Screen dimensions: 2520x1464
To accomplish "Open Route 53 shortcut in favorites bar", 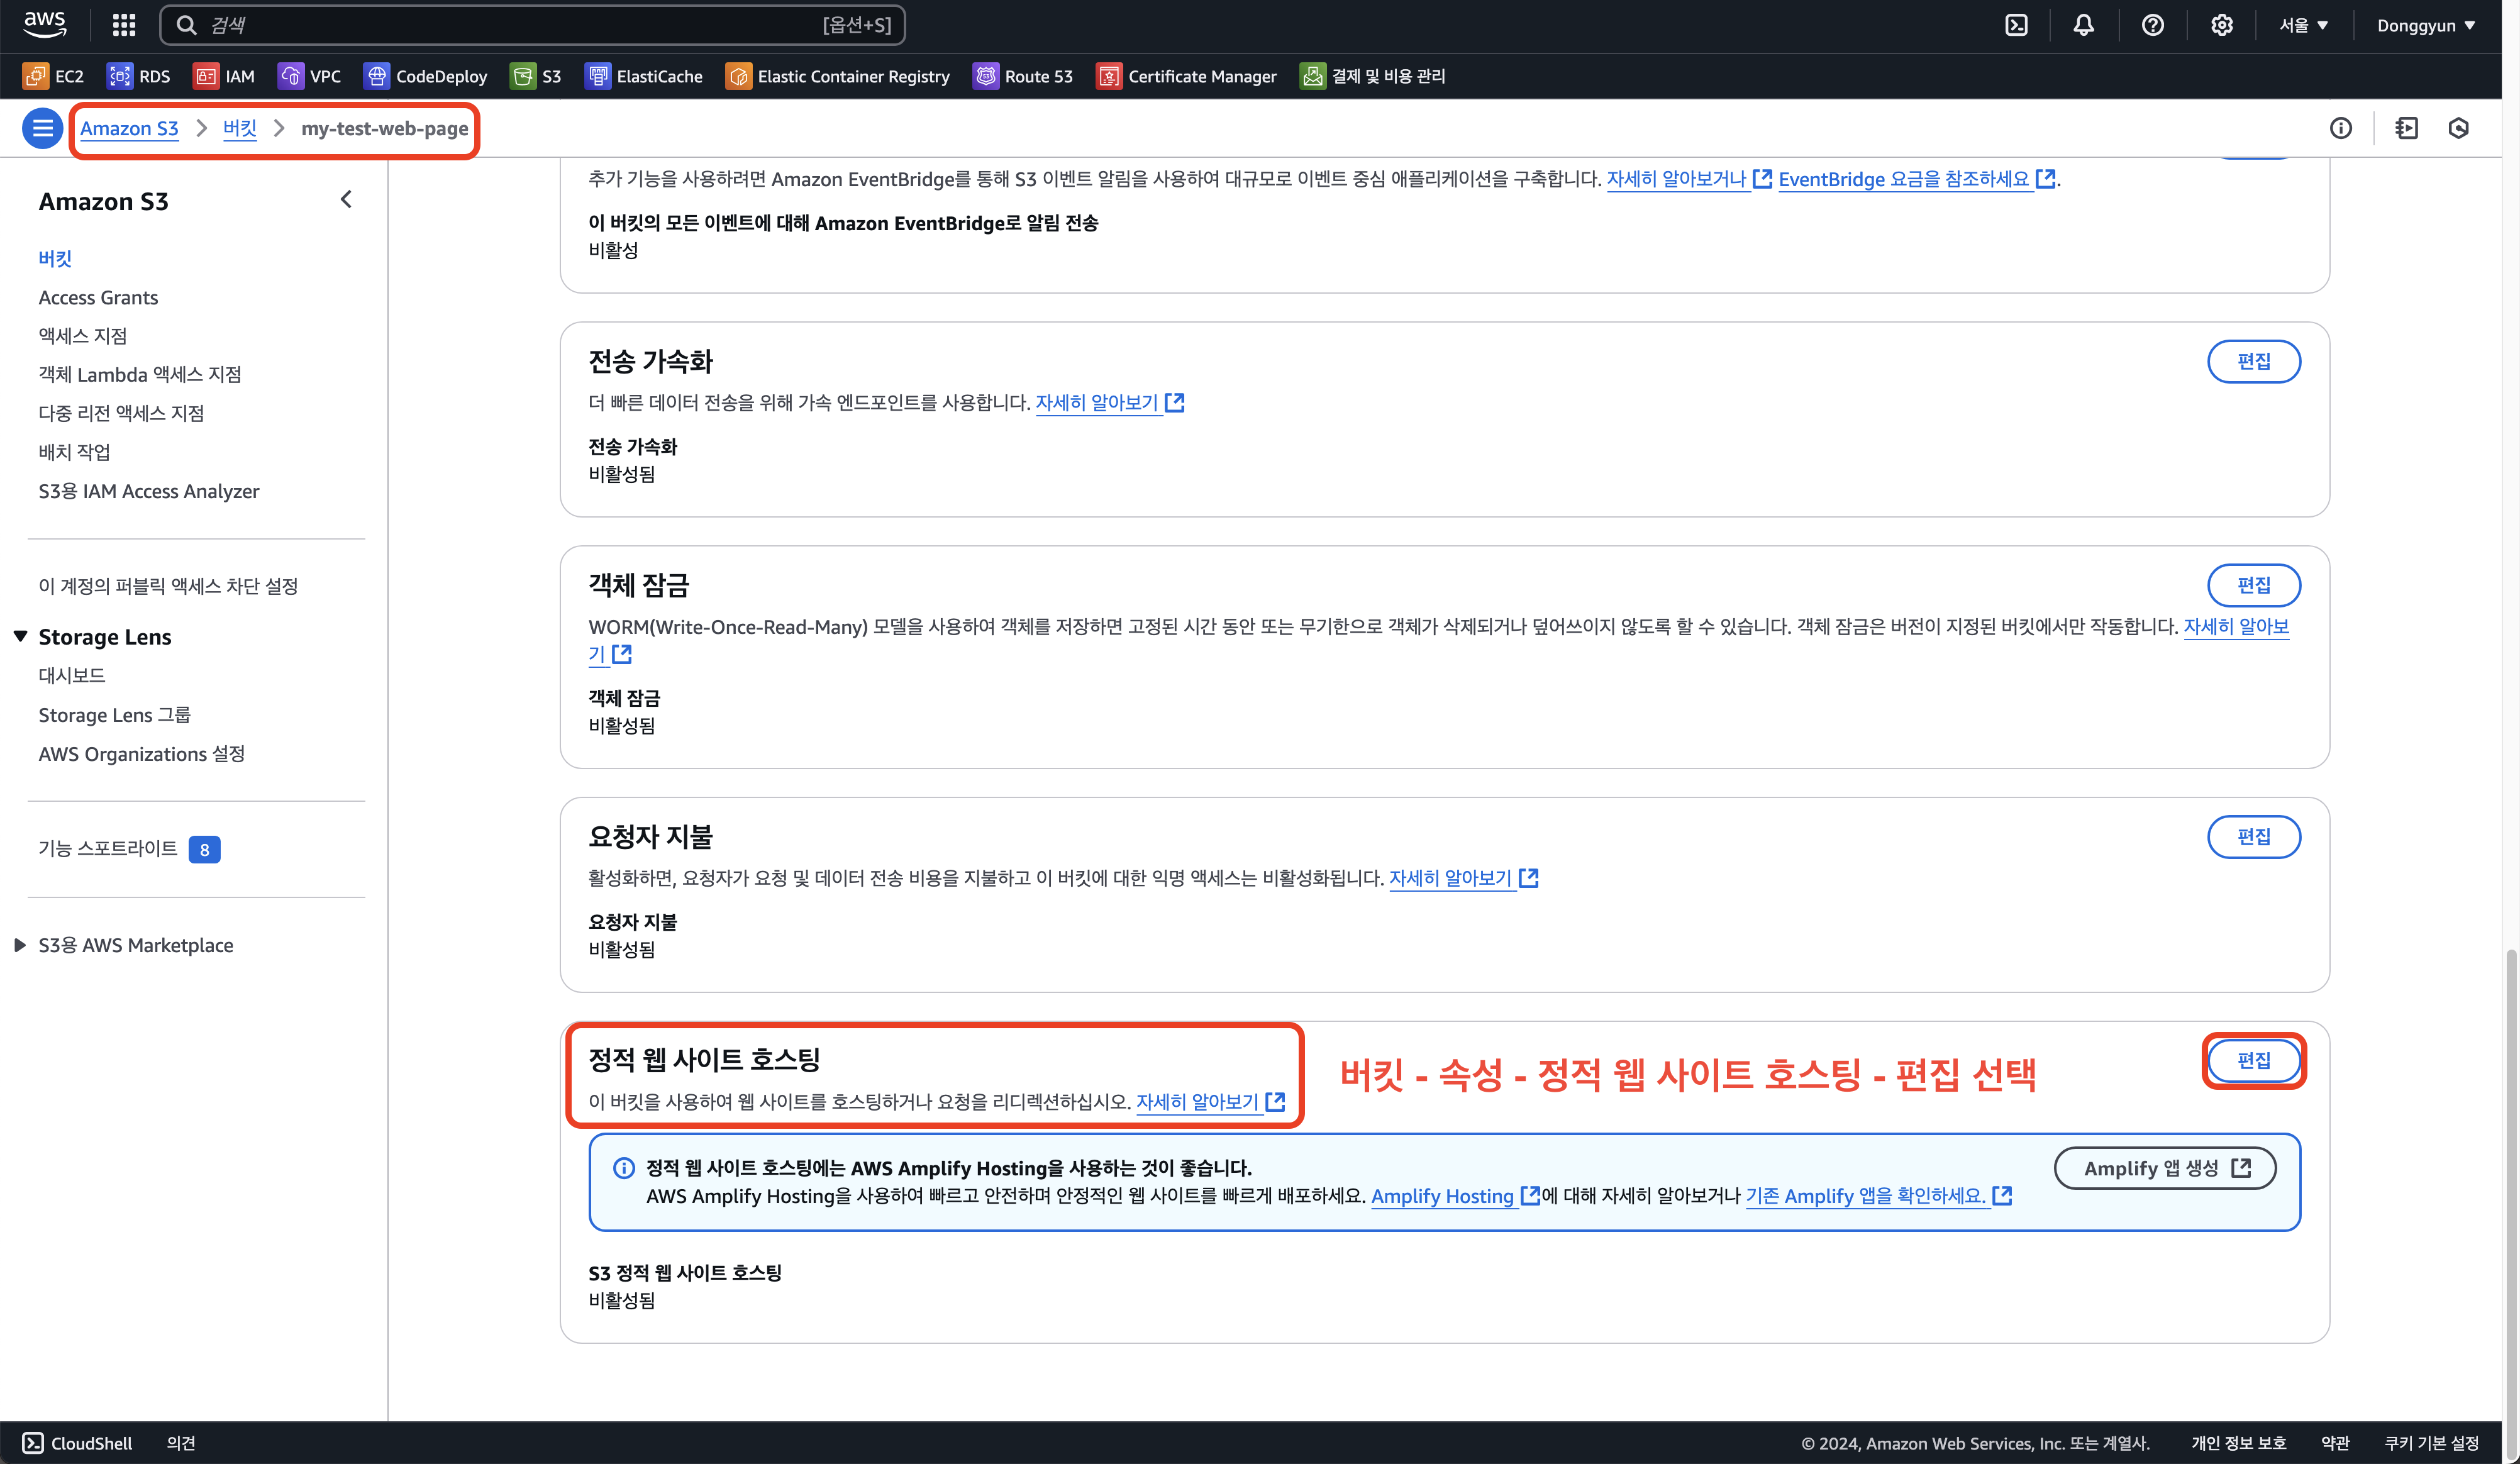I will 1023,76.
